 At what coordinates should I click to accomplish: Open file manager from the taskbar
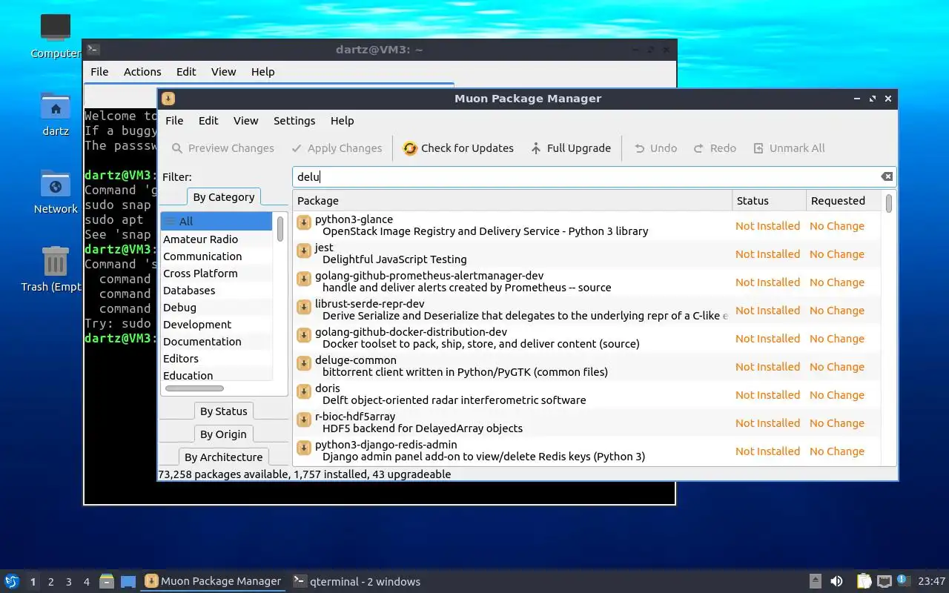107,581
